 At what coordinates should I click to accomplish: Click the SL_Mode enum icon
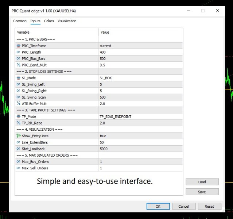(18, 78)
